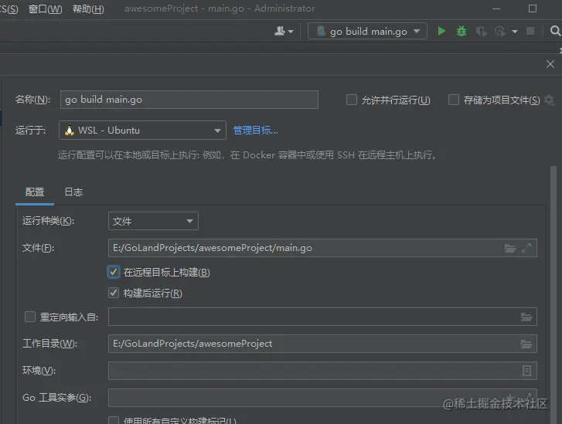Click the Profiler run icon
Image resolution: width=562 pixels, height=424 pixels.
(x=500, y=32)
